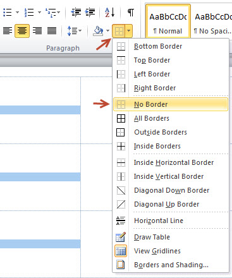Choose Inside Horizontal Border
The image size is (232, 278).
pyautogui.click(x=171, y=162)
